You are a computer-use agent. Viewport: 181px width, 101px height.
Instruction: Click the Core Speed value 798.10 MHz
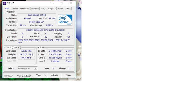coord(26,51)
